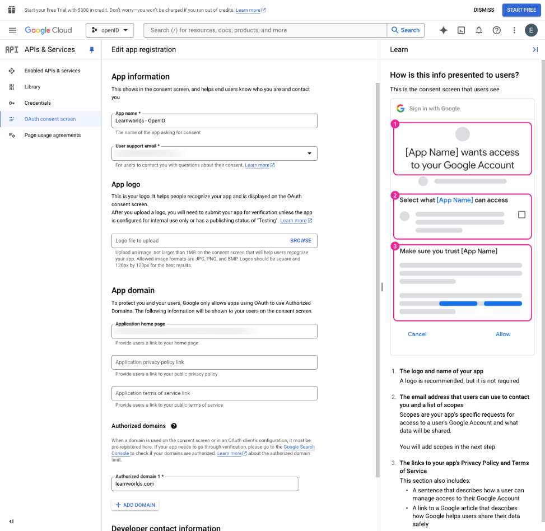Open the account avatar labeled E

pos(531,30)
